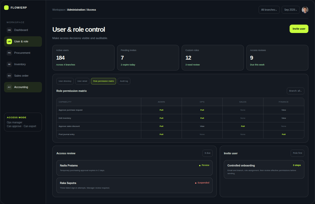Open the All branches dropdown
315x204 pixels.
pos(269,10)
